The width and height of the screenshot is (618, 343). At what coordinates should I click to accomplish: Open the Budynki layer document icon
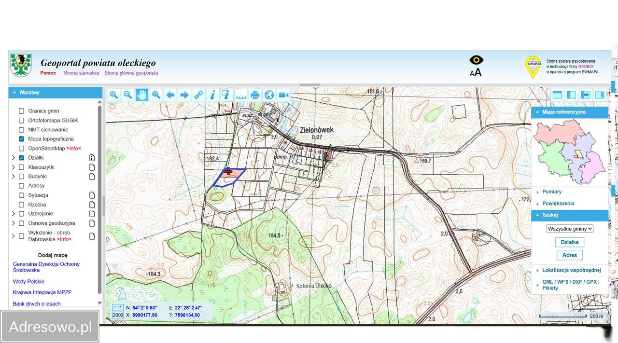pyautogui.click(x=92, y=177)
